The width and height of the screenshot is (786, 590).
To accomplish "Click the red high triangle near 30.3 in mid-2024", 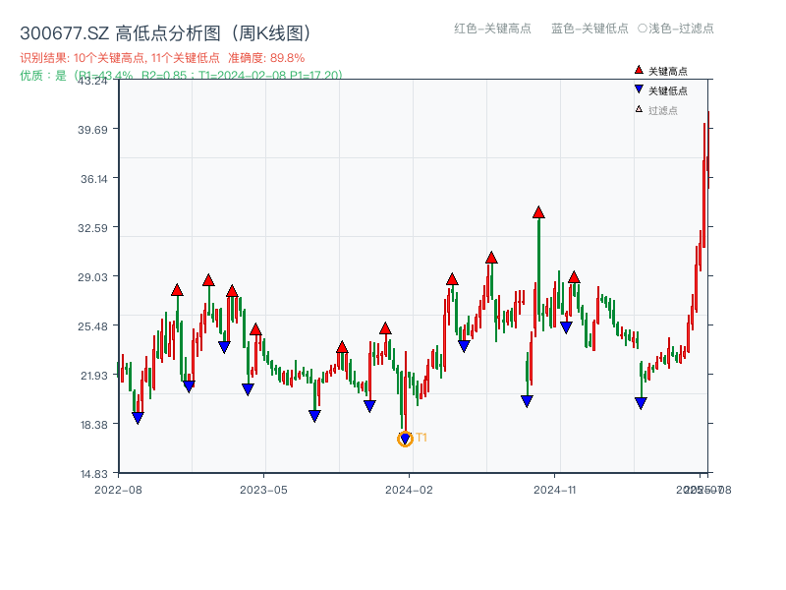I will (491, 258).
